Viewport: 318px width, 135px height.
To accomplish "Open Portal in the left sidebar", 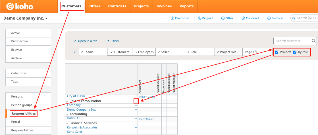I will coord(28,122).
